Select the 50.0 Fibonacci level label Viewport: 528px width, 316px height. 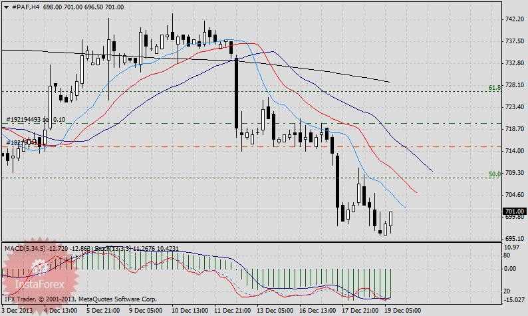[x=494, y=174]
